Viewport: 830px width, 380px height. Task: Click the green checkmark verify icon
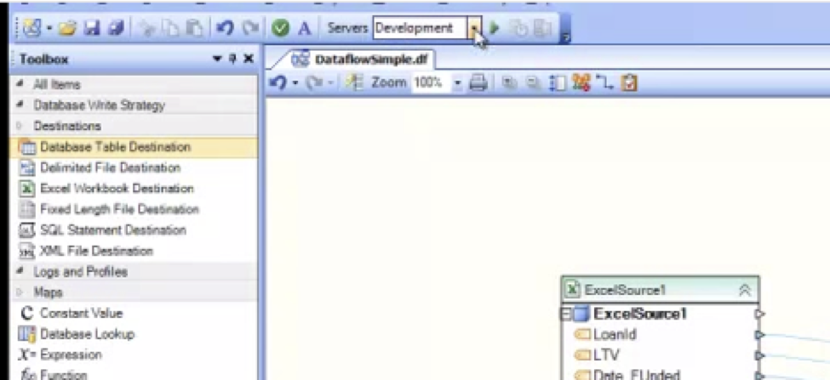point(280,28)
